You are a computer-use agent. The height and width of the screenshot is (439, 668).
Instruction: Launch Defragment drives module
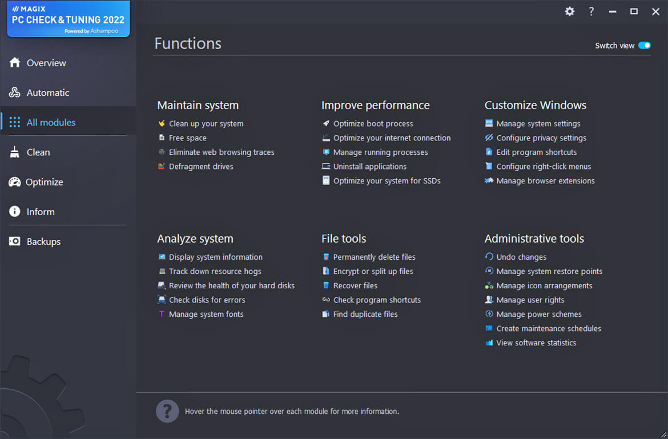201,167
